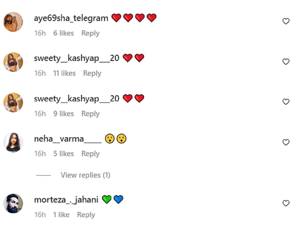View the 5 likes on neha_varma comment
296x225 pixels.
[64, 154]
